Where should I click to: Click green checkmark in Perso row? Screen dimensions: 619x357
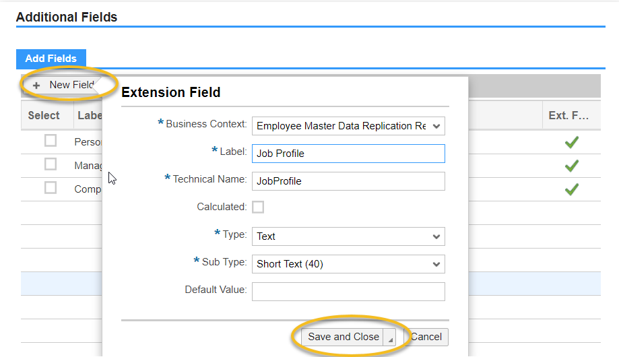571,142
